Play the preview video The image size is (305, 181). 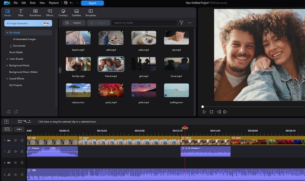pos(204,112)
